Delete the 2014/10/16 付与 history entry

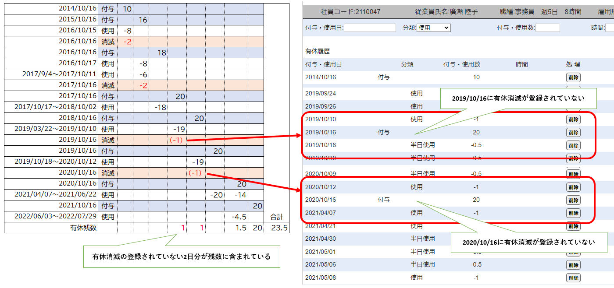[573, 77]
